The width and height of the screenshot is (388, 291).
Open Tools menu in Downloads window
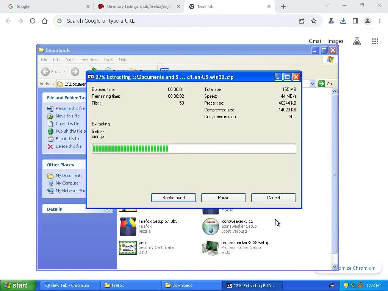pos(108,59)
